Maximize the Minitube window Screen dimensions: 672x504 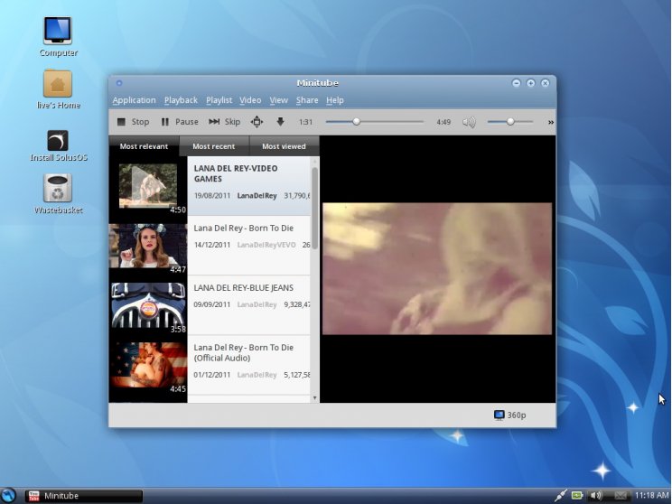coord(530,83)
